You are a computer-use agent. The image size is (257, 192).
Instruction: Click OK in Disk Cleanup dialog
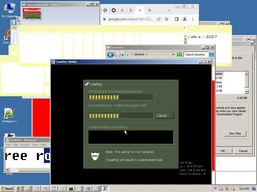click(223, 151)
